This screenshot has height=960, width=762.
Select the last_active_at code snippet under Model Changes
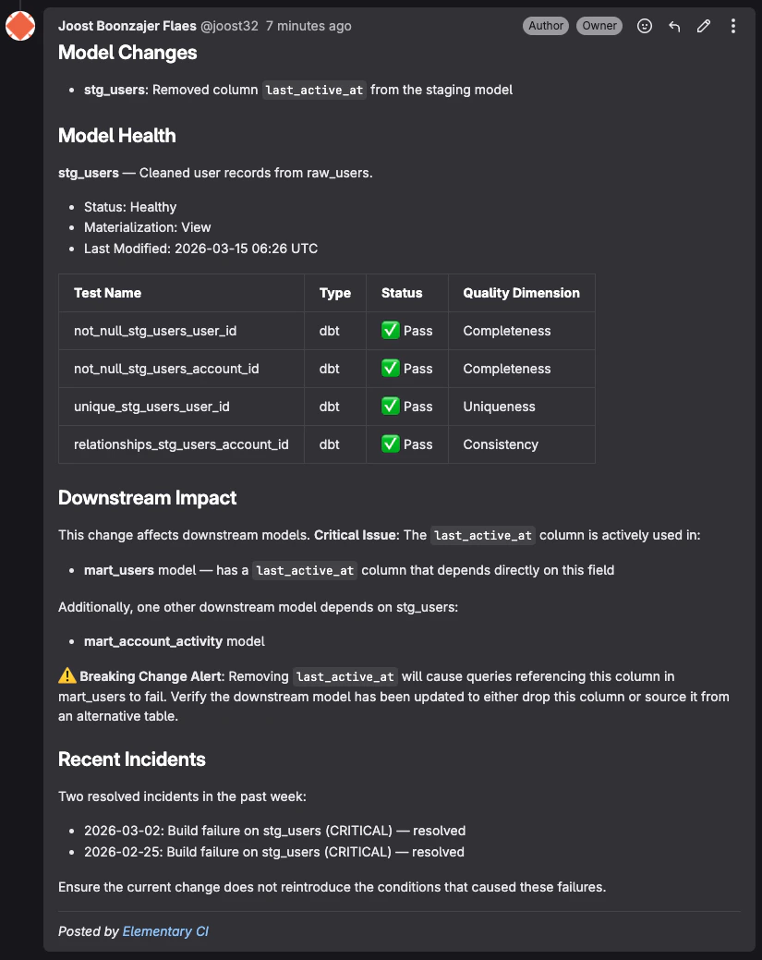coord(314,90)
